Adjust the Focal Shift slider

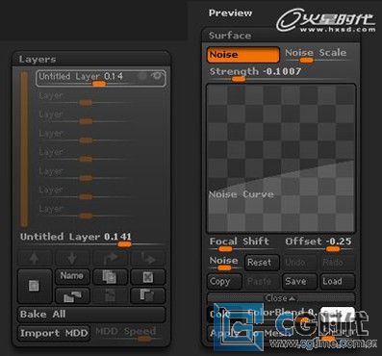click(x=242, y=244)
